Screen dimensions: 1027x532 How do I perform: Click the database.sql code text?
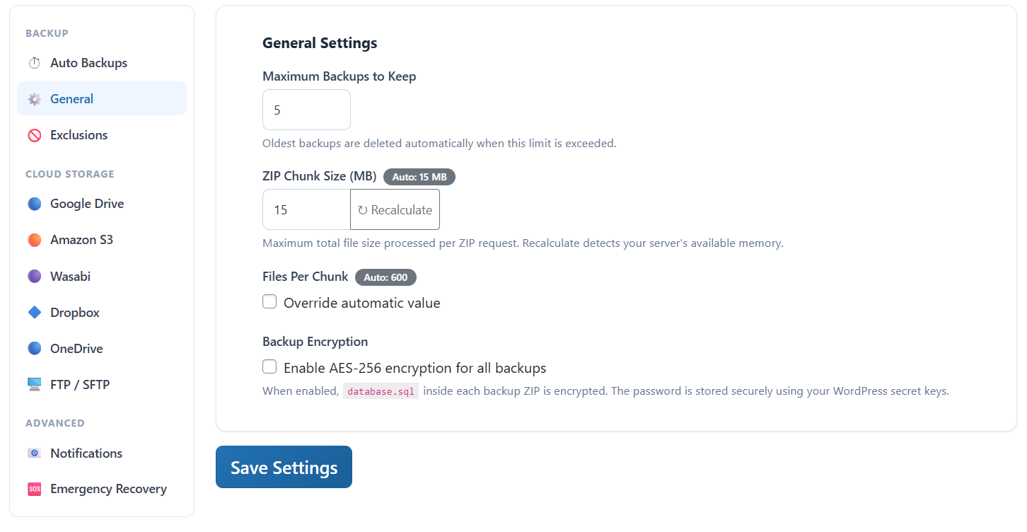coord(381,391)
